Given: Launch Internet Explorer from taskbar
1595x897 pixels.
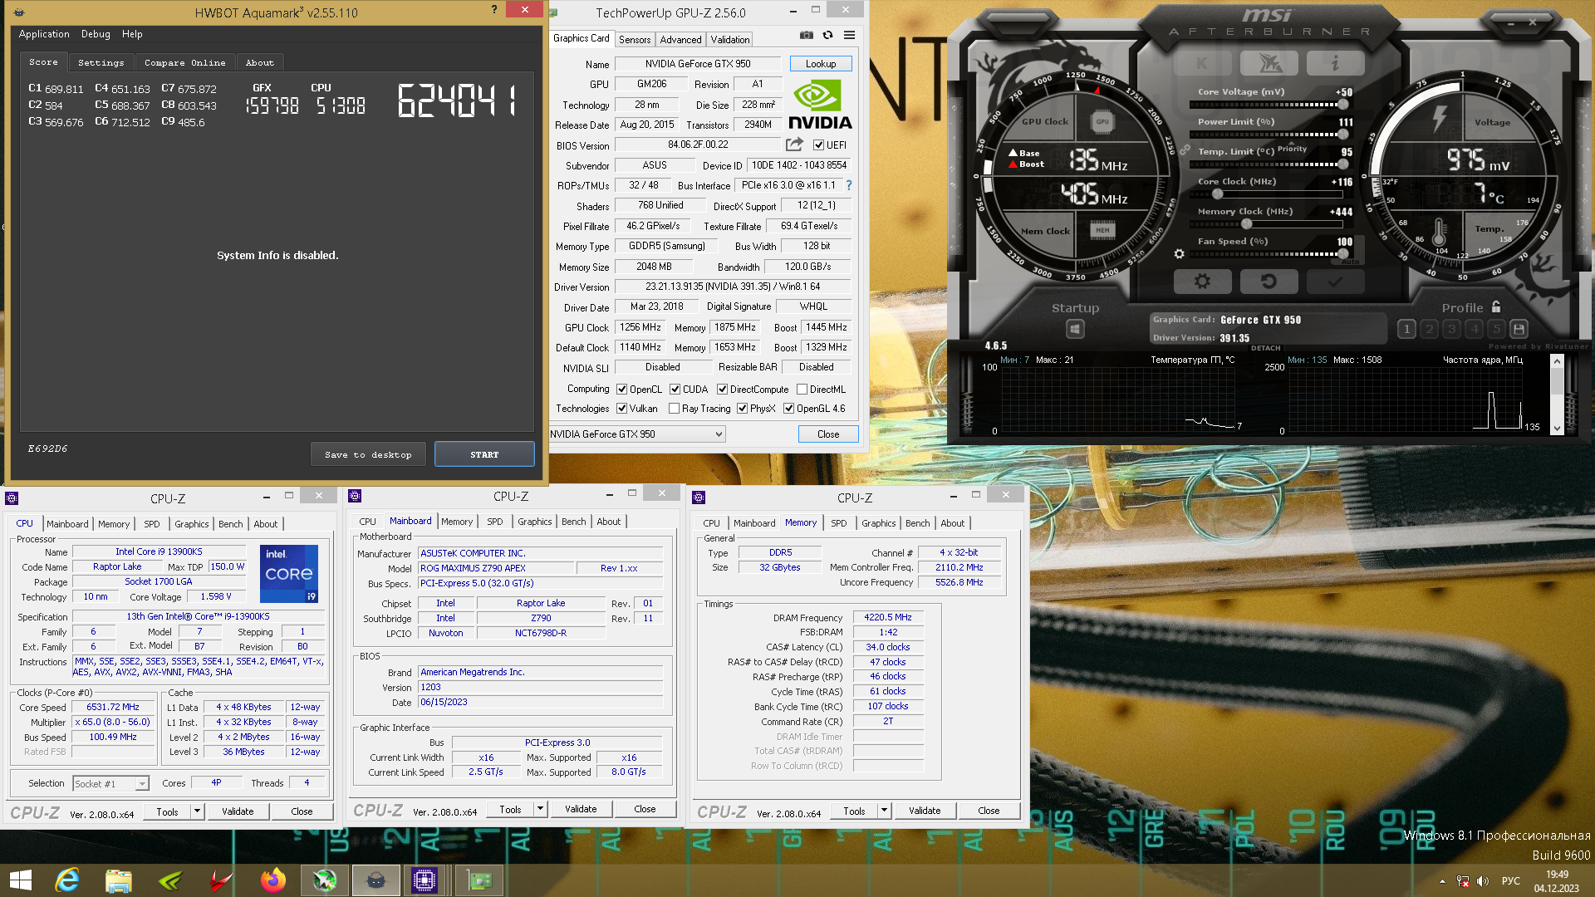Looking at the screenshot, I should point(67,880).
